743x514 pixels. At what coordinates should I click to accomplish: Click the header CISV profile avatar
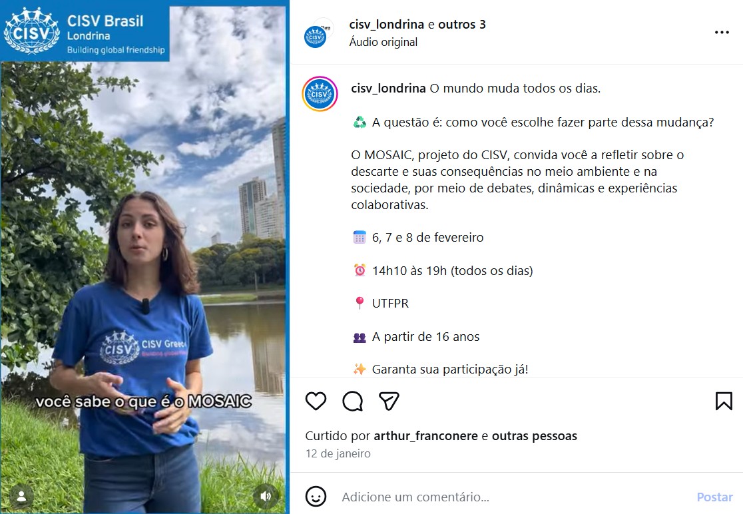click(316, 35)
